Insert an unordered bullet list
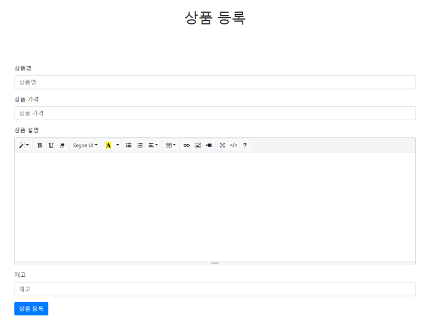 128,145
